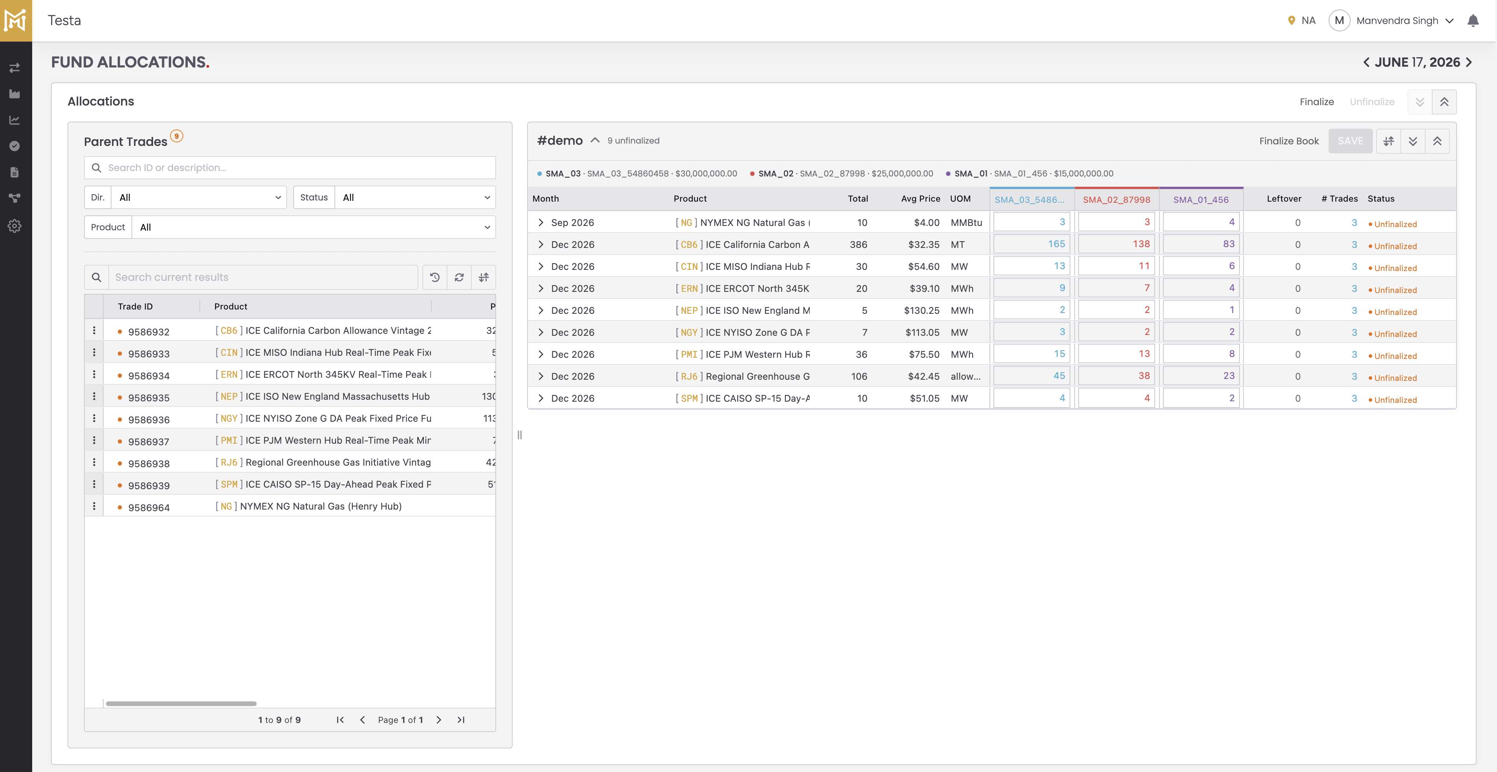Screen dimensions: 1497x772
Task: Open Manvendra Singh user menu
Action: click(1397, 21)
